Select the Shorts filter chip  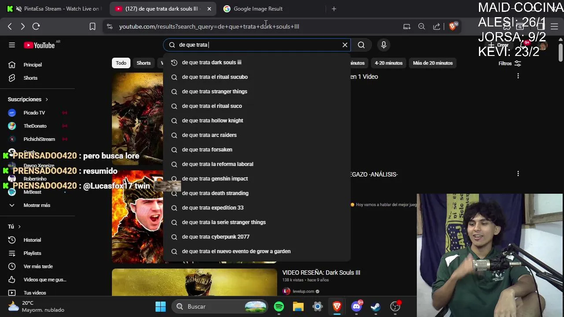(144, 63)
